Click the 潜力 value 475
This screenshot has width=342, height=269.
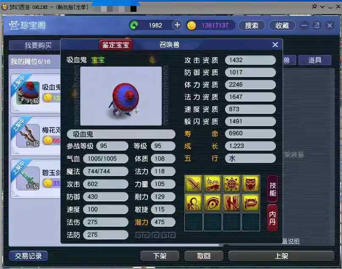(163, 222)
